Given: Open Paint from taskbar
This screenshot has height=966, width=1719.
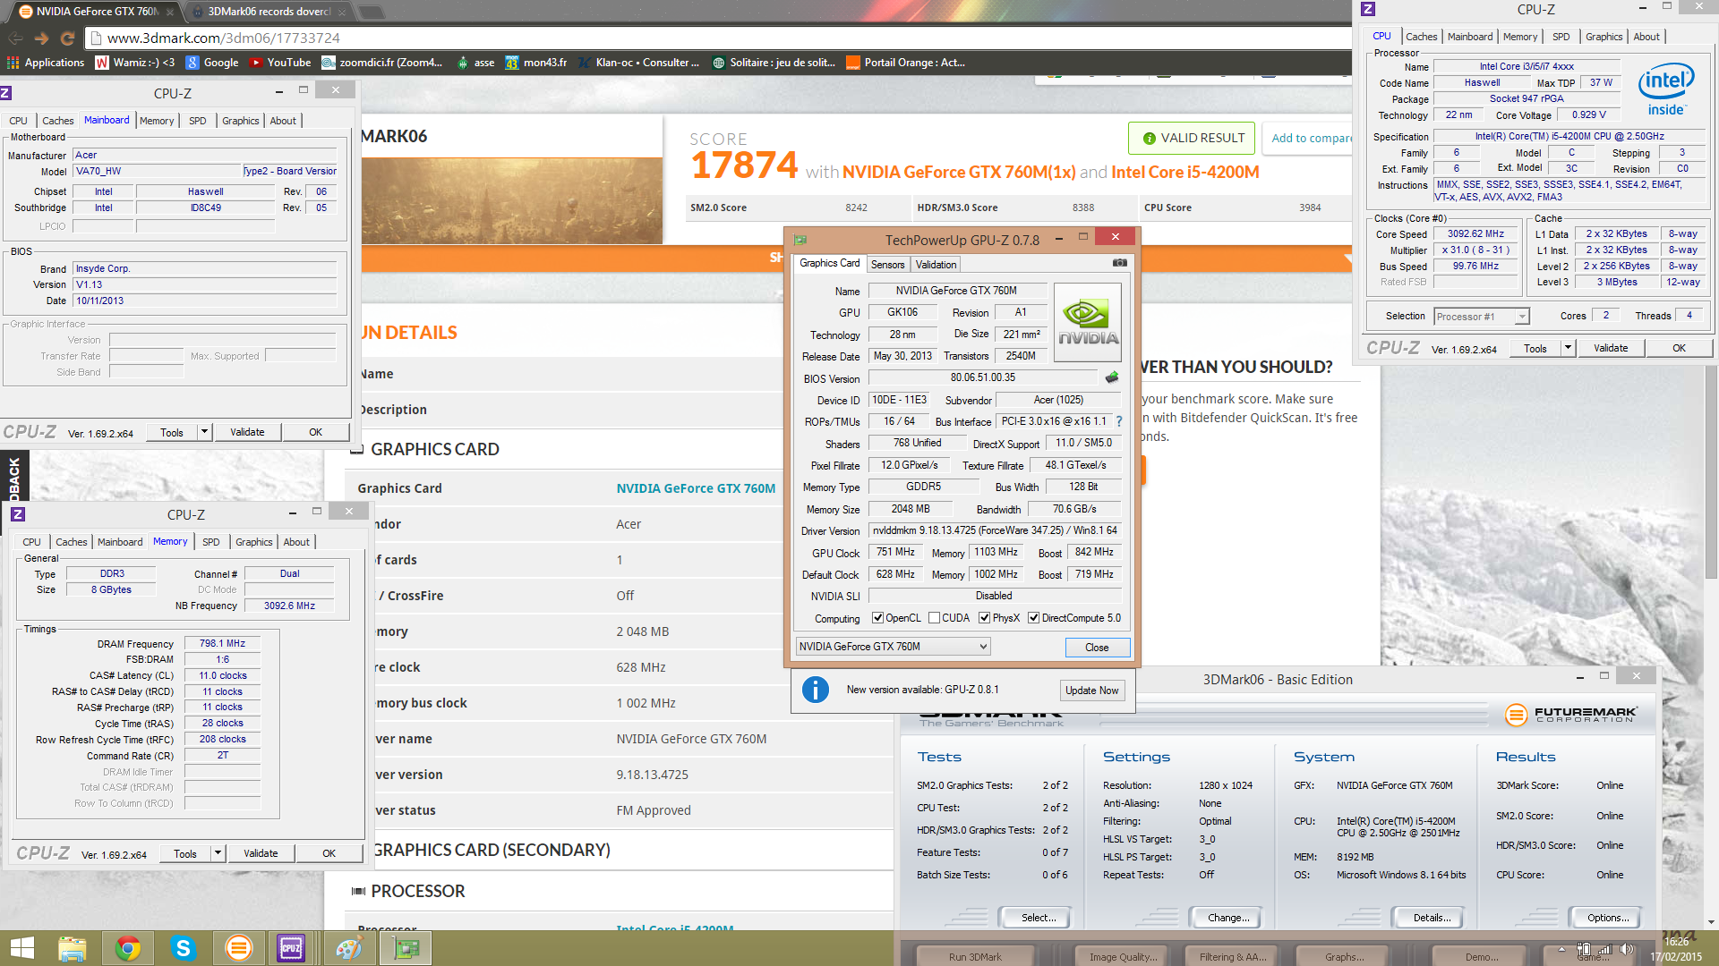Looking at the screenshot, I should click(x=347, y=948).
